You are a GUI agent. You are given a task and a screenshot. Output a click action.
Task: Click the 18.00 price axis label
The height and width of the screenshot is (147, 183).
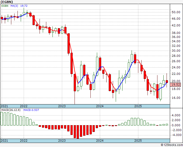pyautogui.click(x=176, y=89)
